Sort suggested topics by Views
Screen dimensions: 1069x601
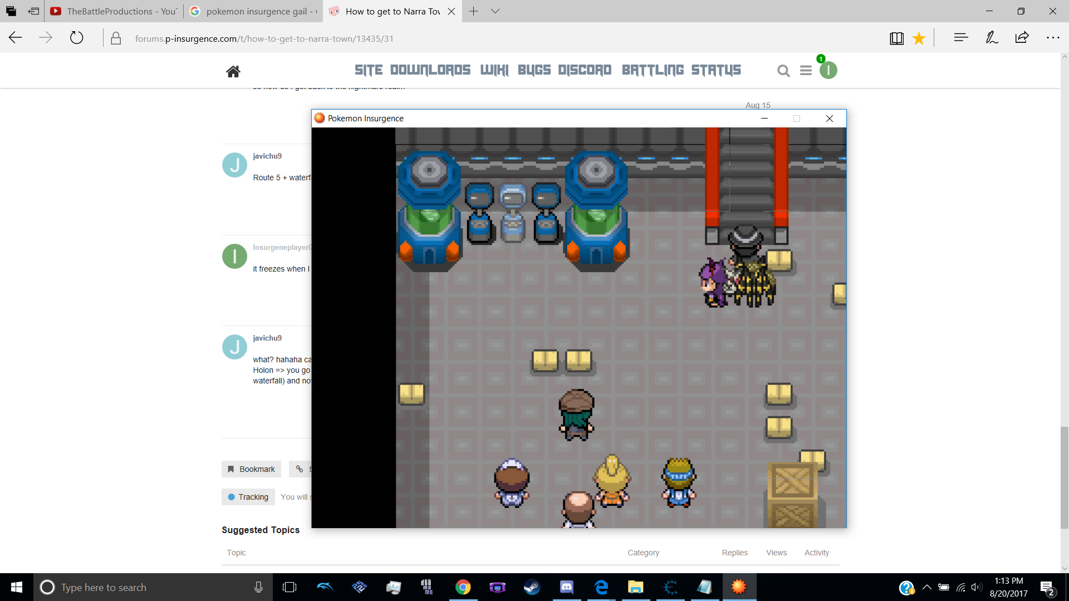point(776,553)
